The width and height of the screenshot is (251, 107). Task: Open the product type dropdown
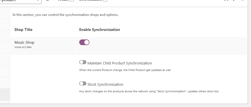[x=21, y=1]
